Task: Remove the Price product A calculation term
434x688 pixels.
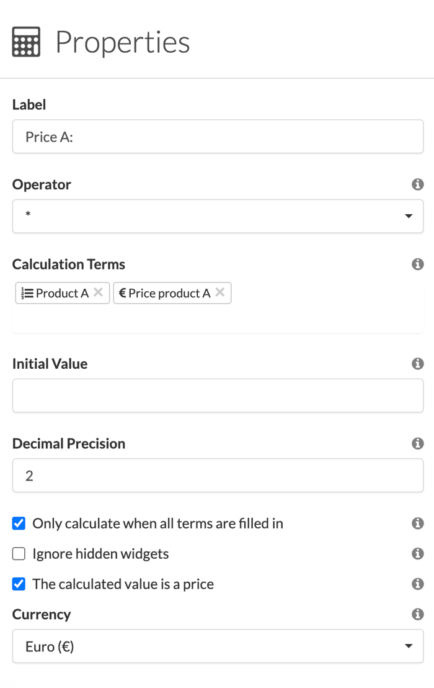Action: click(220, 292)
